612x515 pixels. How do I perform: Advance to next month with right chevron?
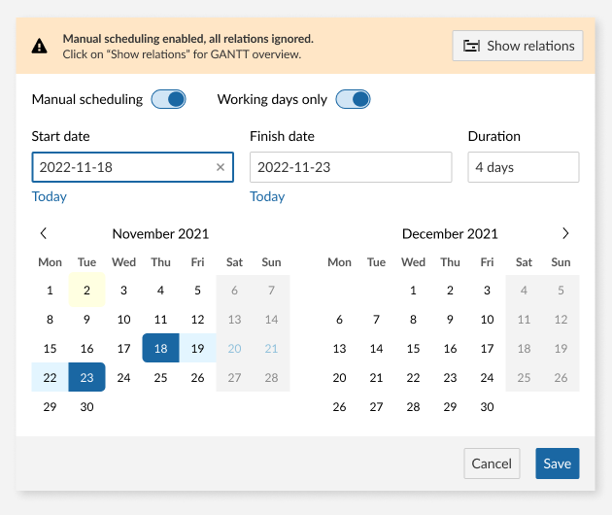pos(565,233)
